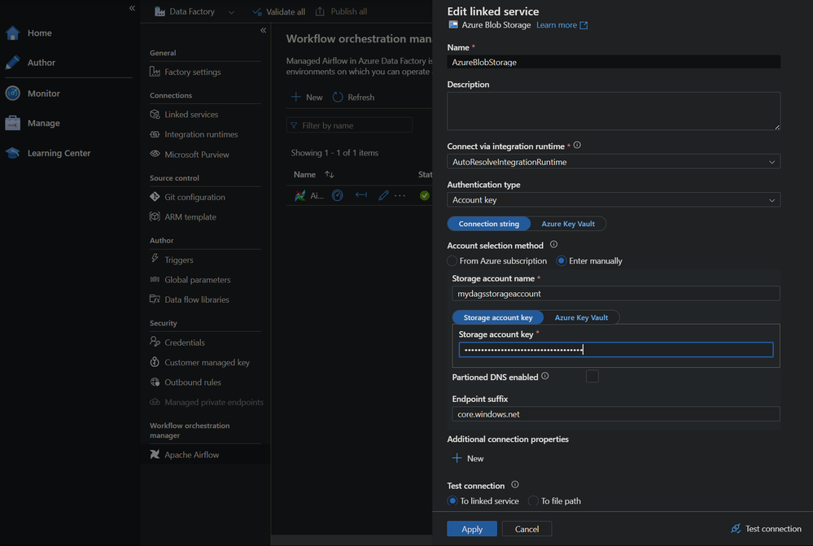Image resolution: width=813 pixels, height=546 pixels.
Task: Open the Authentication type Account key dropdown
Action: click(614, 199)
